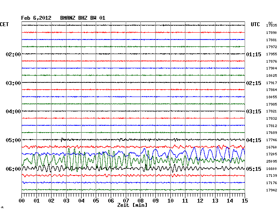Click the UTC time label '04:15'
Image resolution: width=279 pixels, height=212 pixels.
(x=254, y=140)
